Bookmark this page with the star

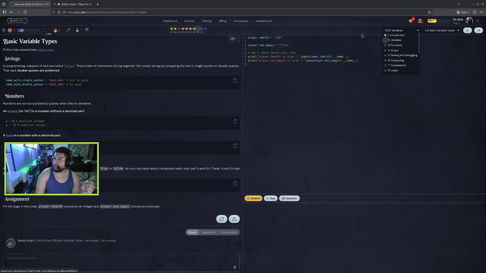429,12
